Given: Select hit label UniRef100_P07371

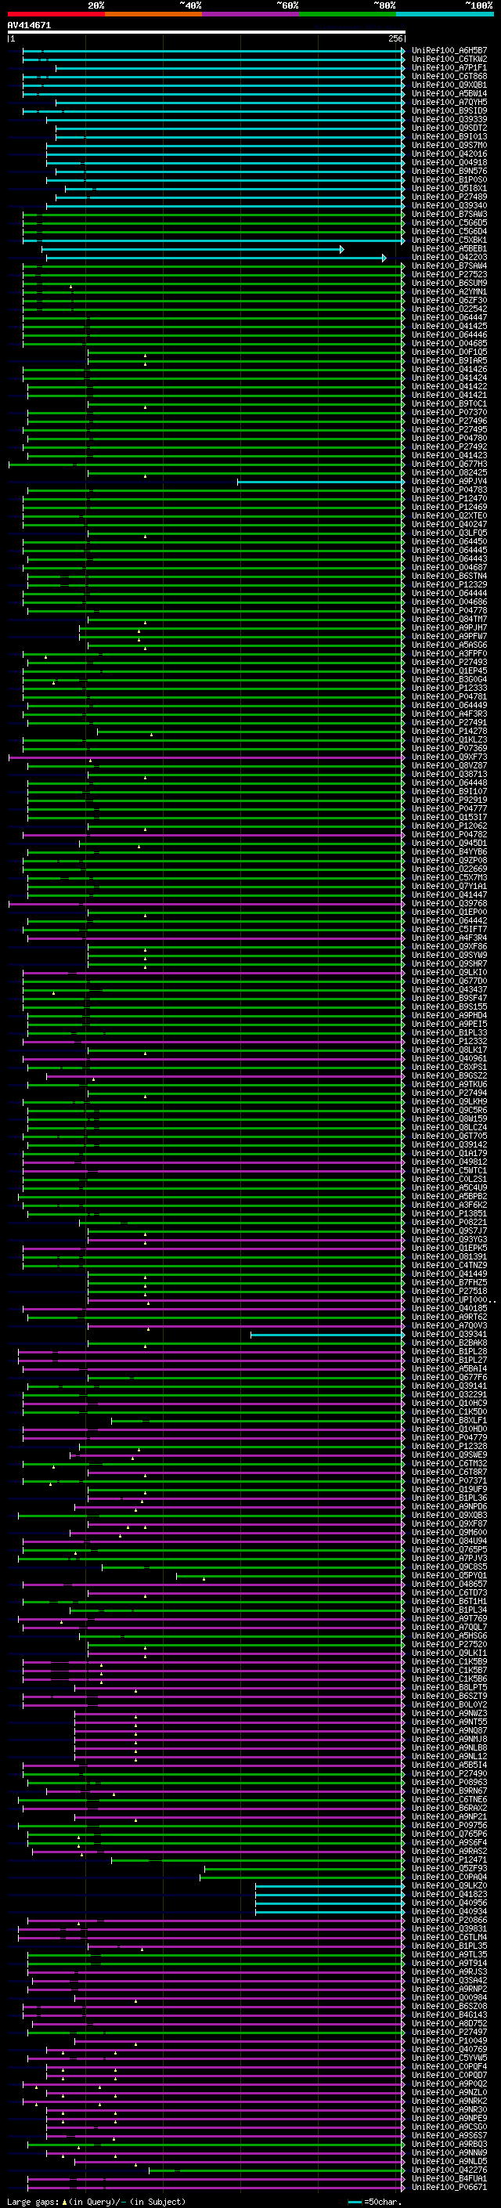Looking at the screenshot, I should tap(449, 1480).
